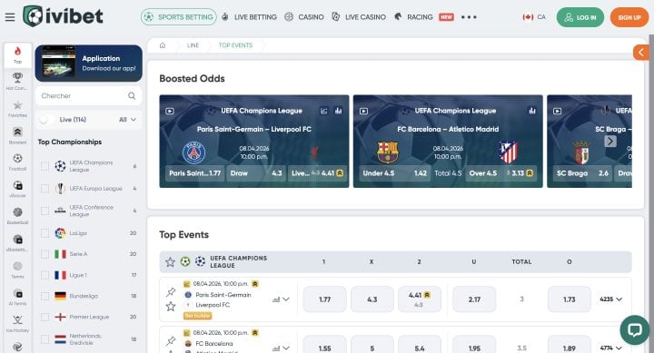Check the LaLiga checkbox
The width and height of the screenshot is (654, 353).
coord(45,233)
